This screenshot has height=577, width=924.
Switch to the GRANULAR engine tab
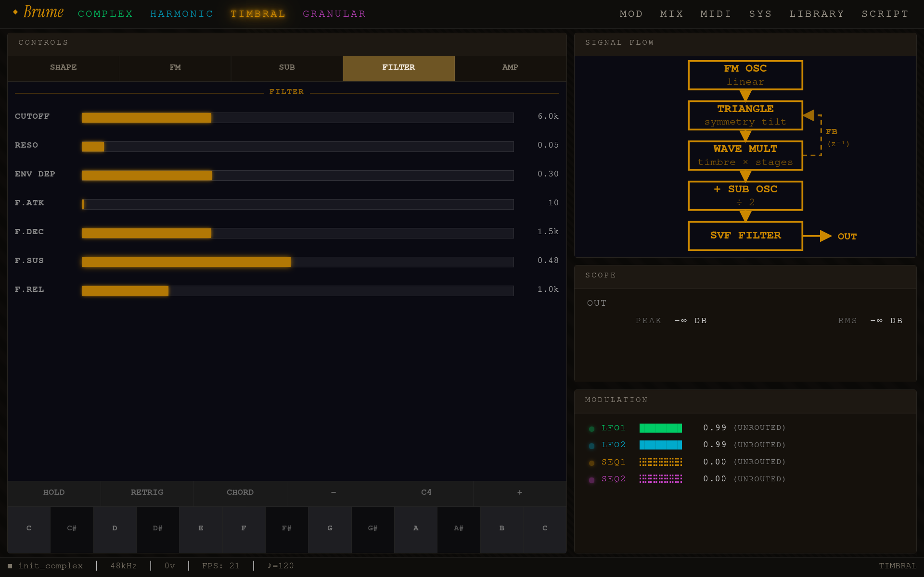click(334, 13)
